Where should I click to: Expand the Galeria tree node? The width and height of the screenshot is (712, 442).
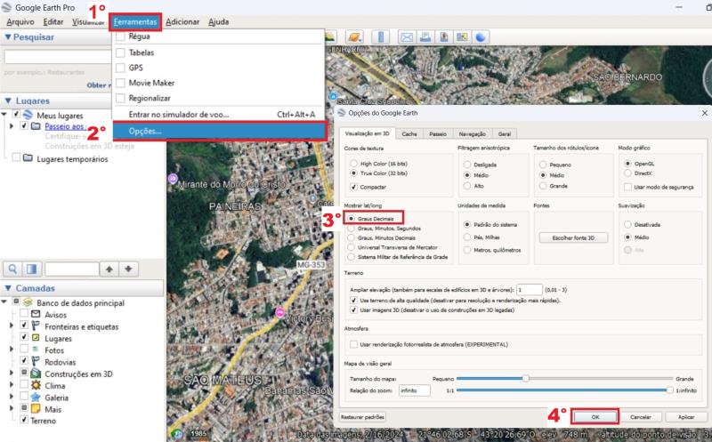[12, 396]
